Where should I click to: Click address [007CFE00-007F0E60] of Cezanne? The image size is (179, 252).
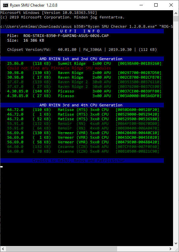[137, 147]
